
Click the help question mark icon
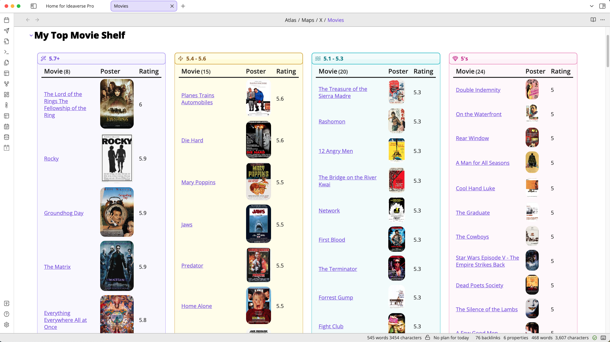[x=6, y=314]
